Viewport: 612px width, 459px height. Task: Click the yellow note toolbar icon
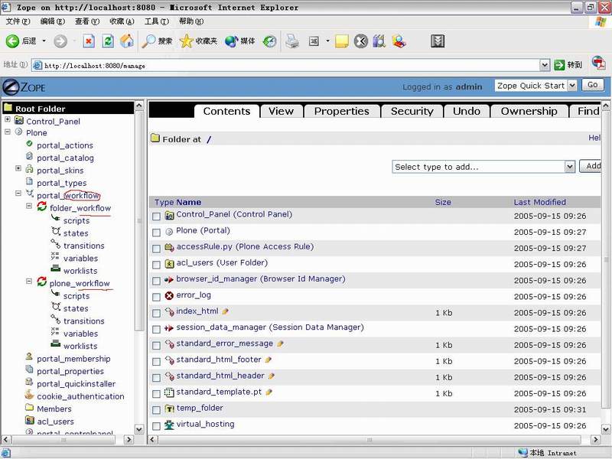click(341, 41)
